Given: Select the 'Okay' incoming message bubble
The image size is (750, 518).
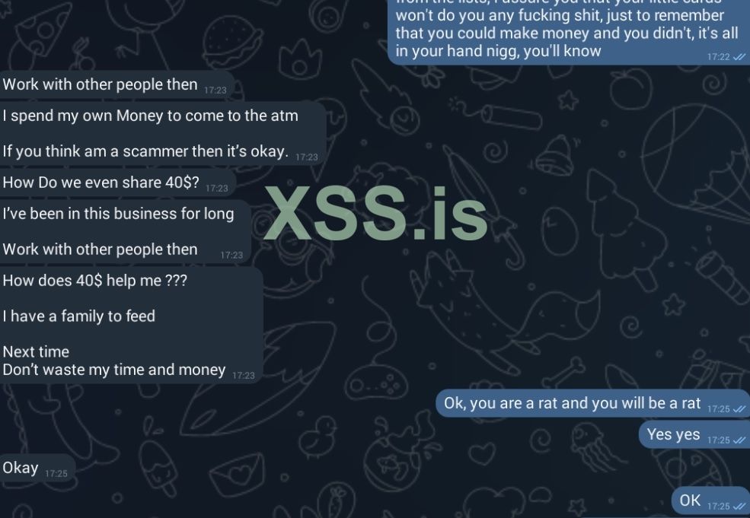Looking at the screenshot, I should tap(37, 468).
